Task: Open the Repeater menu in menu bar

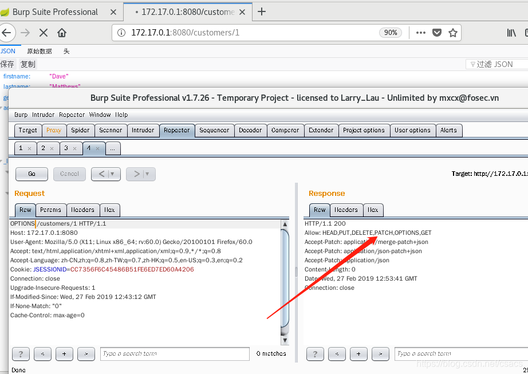Action: pyautogui.click(x=72, y=115)
